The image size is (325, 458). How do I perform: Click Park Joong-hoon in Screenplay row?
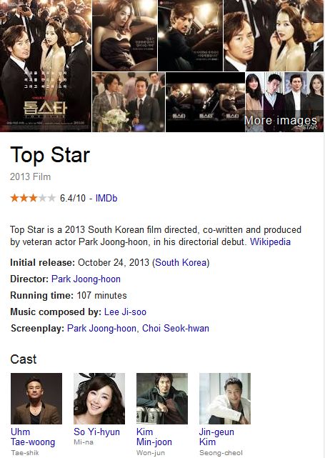101,328
